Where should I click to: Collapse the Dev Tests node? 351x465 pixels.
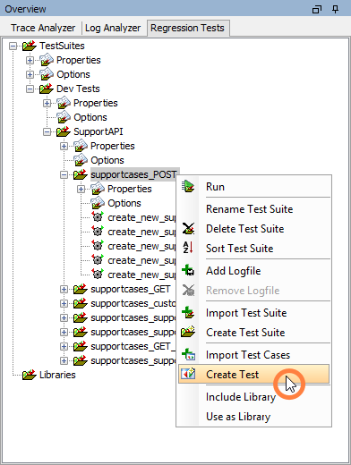(30, 89)
